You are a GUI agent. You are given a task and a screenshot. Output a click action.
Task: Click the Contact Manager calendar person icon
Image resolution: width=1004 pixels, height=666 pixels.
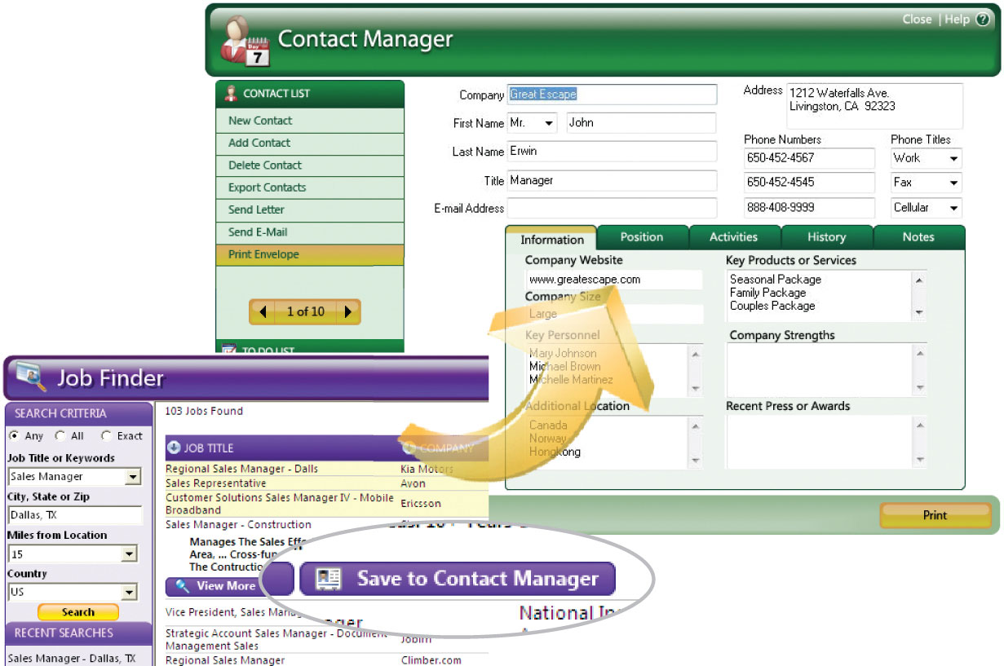pyautogui.click(x=245, y=41)
